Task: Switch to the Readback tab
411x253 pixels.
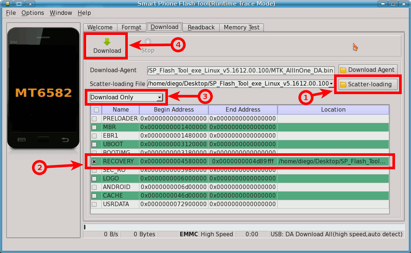Action: (x=201, y=28)
